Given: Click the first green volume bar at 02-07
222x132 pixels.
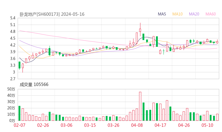Looking at the screenshot, I should point(19,113).
